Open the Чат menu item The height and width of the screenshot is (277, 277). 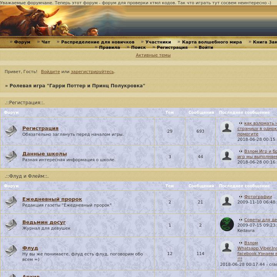[46, 42]
